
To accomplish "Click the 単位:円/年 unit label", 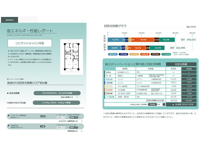I will [191, 27].
